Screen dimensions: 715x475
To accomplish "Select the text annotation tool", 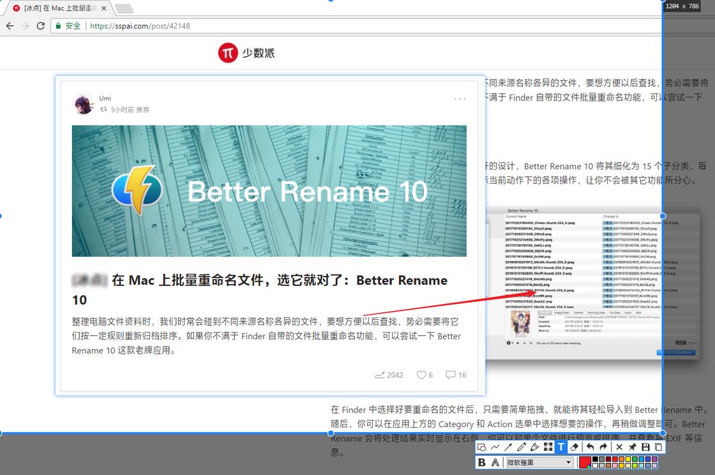I will pos(561,447).
